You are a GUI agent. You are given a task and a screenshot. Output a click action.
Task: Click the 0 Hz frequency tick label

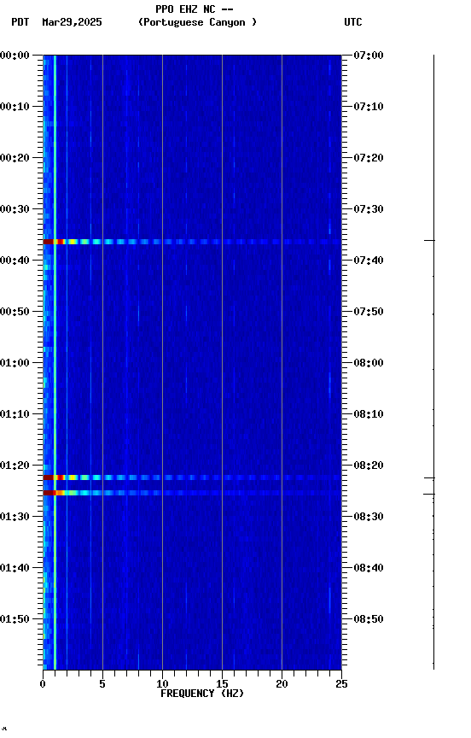point(43,684)
